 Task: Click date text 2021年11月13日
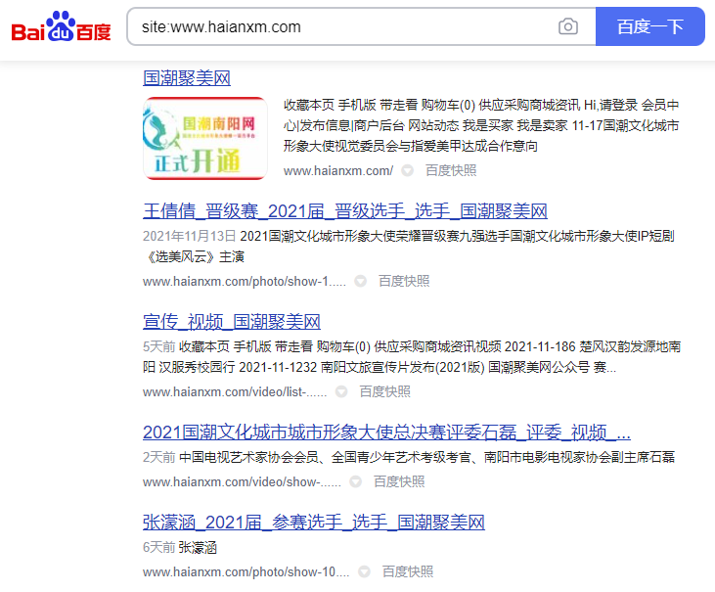(189, 236)
